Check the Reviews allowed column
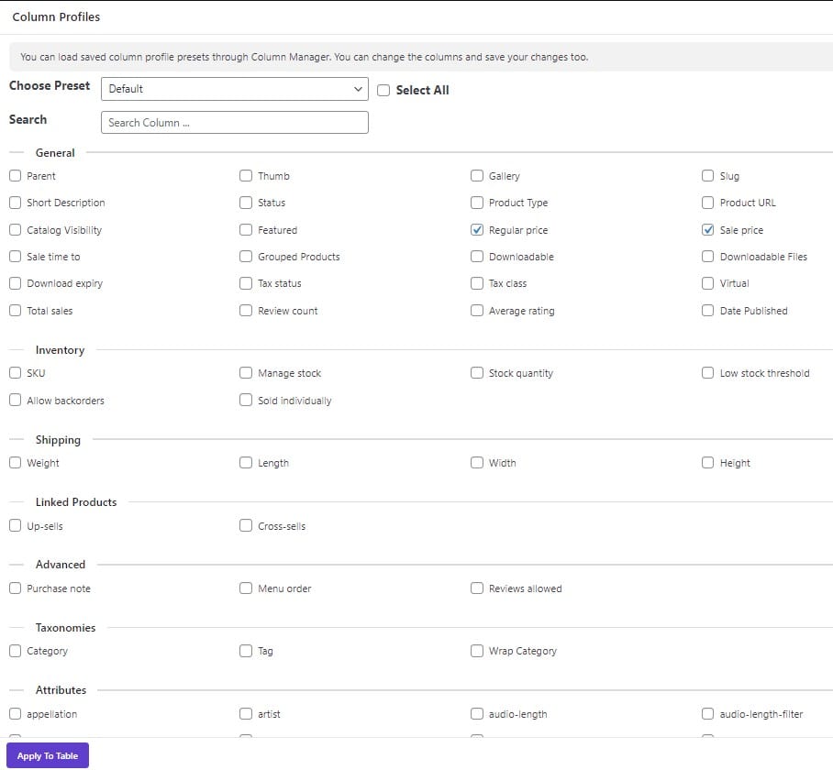 477,588
